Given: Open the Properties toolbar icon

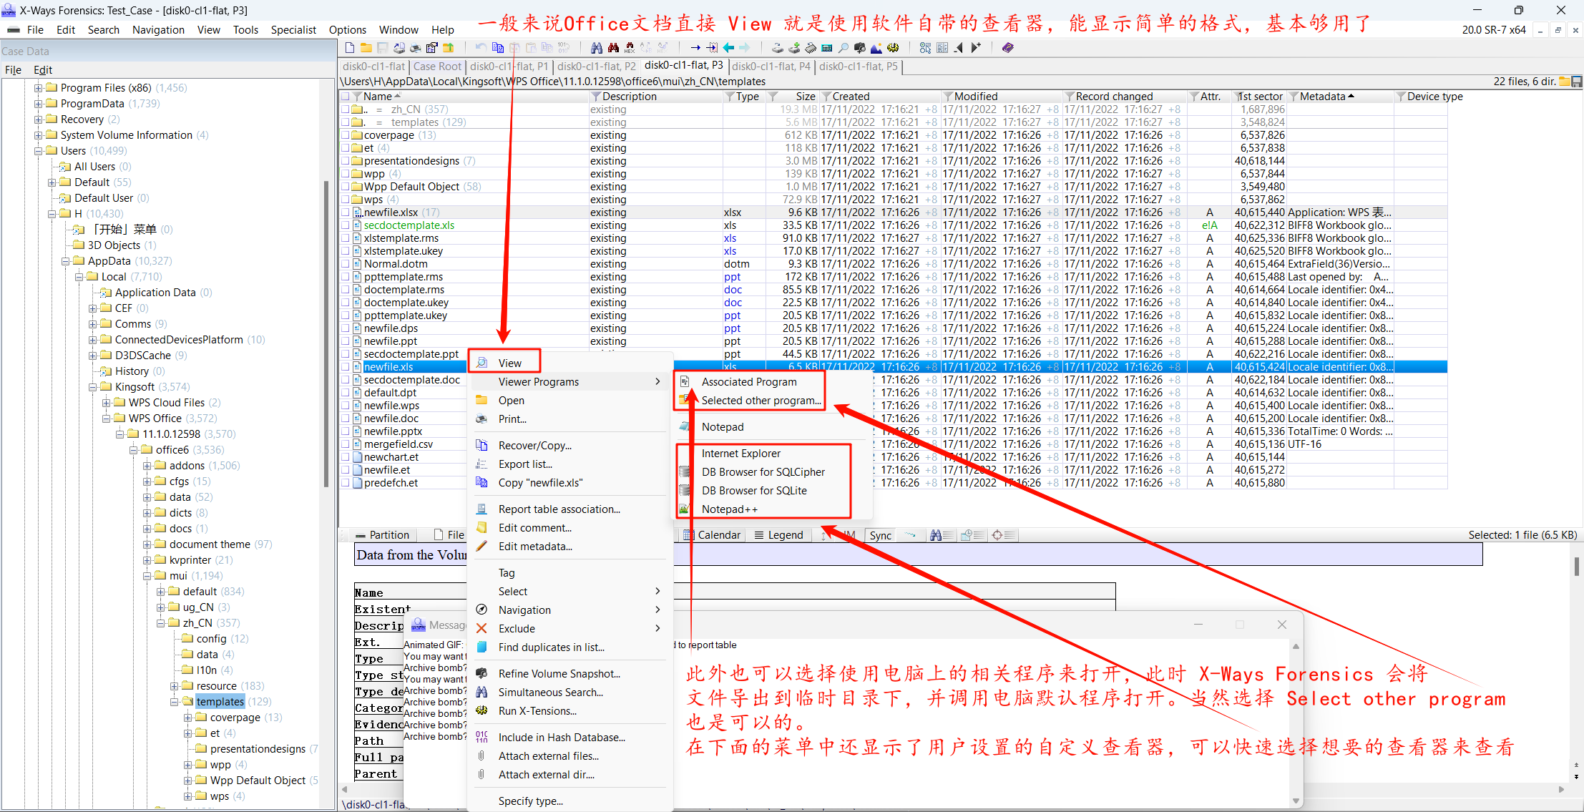Looking at the screenshot, I should (431, 48).
